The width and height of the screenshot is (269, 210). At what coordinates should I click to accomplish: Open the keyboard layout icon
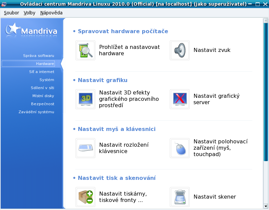[x=85, y=148]
